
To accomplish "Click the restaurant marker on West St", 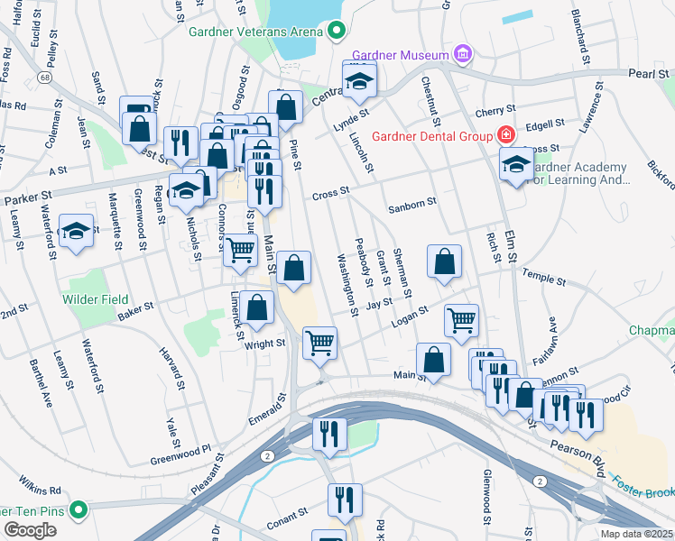I will [x=180, y=147].
